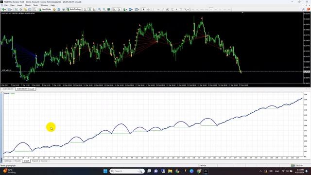The height and width of the screenshot is (175, 311).
Task: Open the tester Settings tab
Action: pyautogui.click(x=8, y=161)
